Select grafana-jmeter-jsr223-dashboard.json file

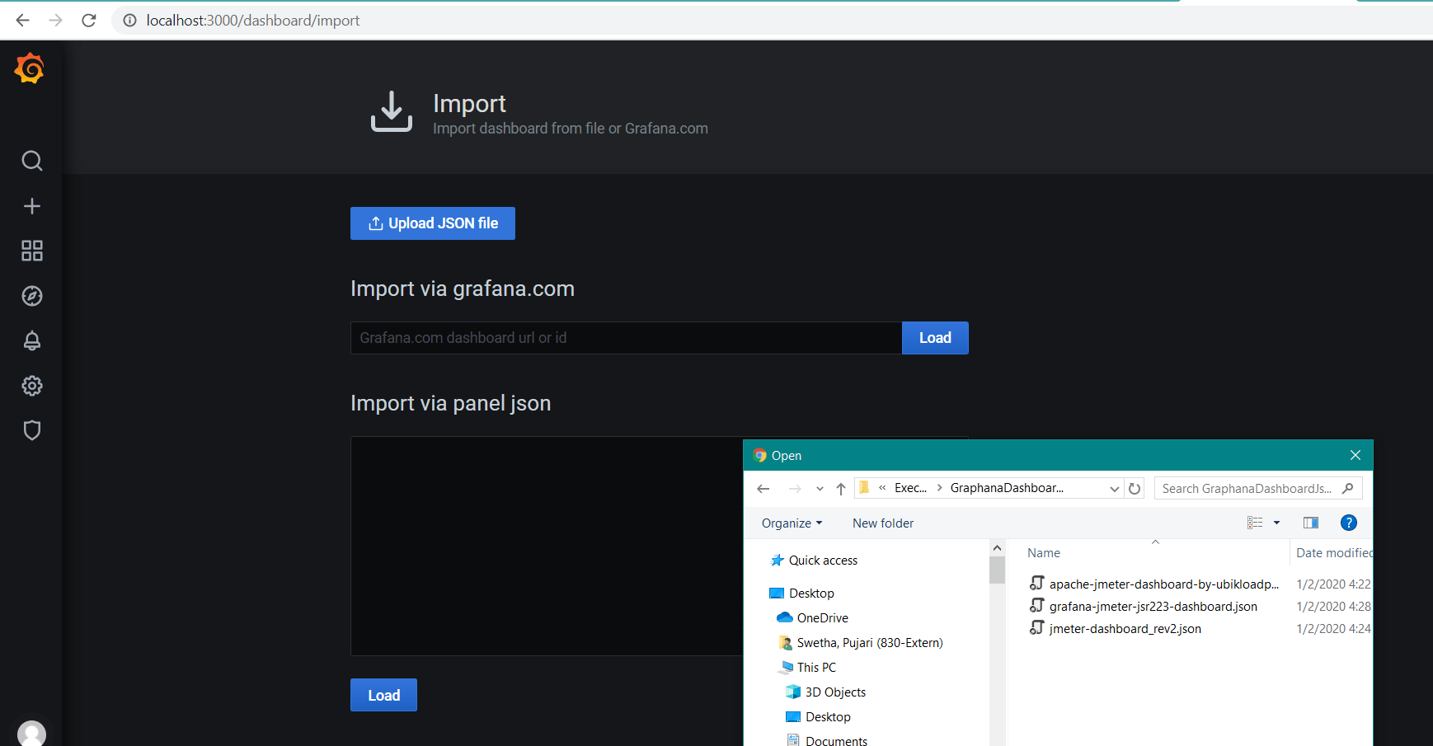[x=1153, y=607]
